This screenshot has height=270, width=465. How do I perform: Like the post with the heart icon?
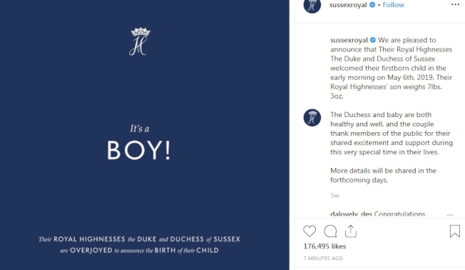[x=310, y=231]
